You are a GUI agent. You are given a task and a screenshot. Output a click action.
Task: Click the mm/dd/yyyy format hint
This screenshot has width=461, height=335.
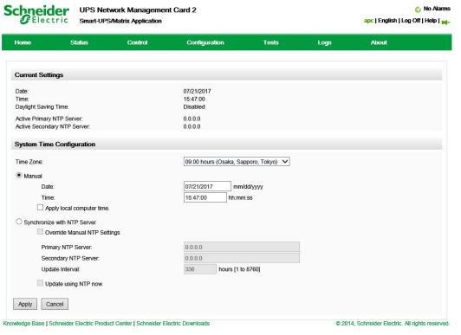coord(248,187)
